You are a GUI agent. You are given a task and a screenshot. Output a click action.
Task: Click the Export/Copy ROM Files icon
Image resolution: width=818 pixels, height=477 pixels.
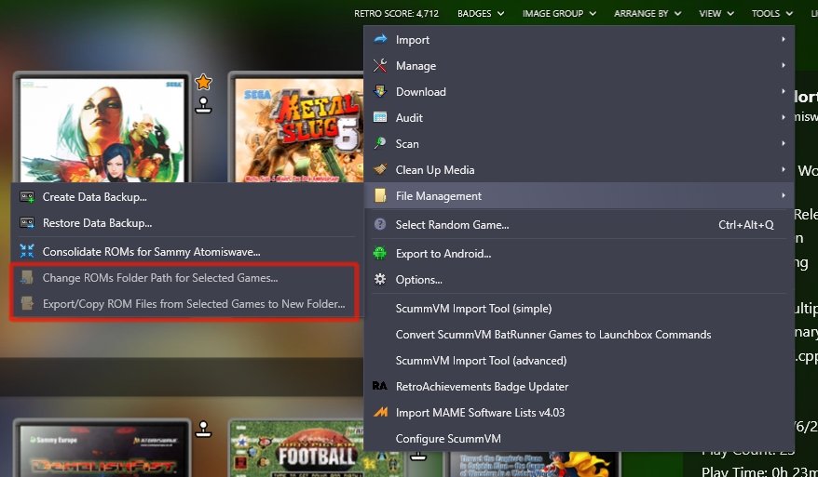(x=27, y=304)
